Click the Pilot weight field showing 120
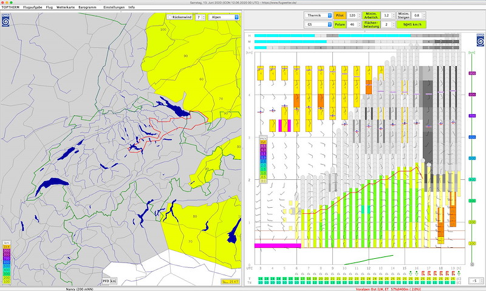This screenshot has width=486, height=291. point(352,15)
